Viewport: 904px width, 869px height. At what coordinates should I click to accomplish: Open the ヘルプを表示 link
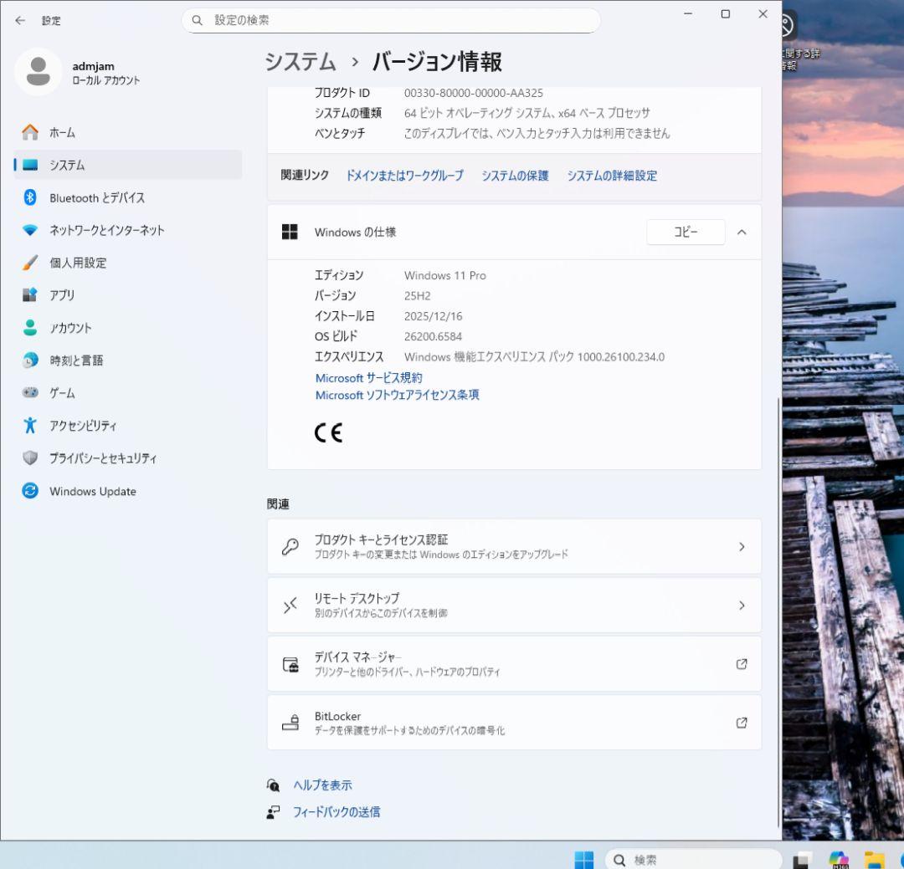click(321, 785)
